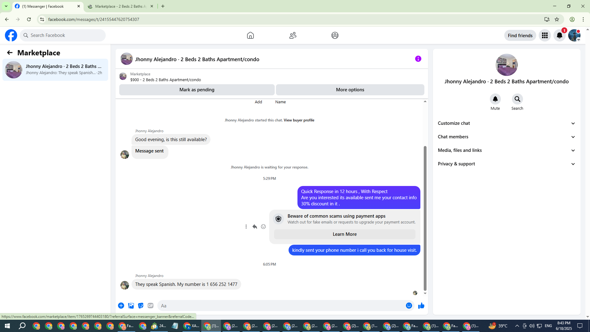View site information in the address bar
Image resolution: width=590 pixels, height=332 pixels.
42,19
